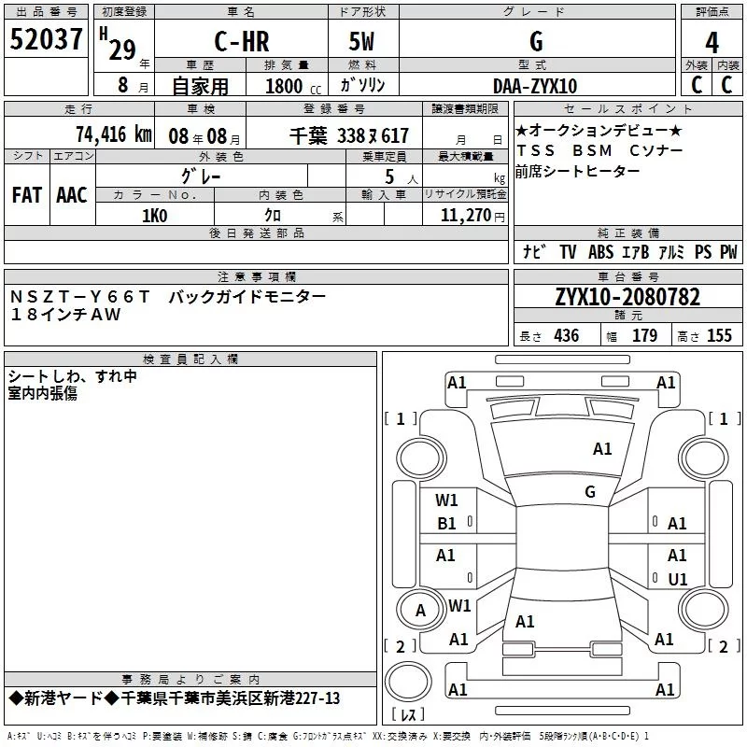Select the PS equipment mark
Viewport: 747px width, 747px height.
point(703,251)
